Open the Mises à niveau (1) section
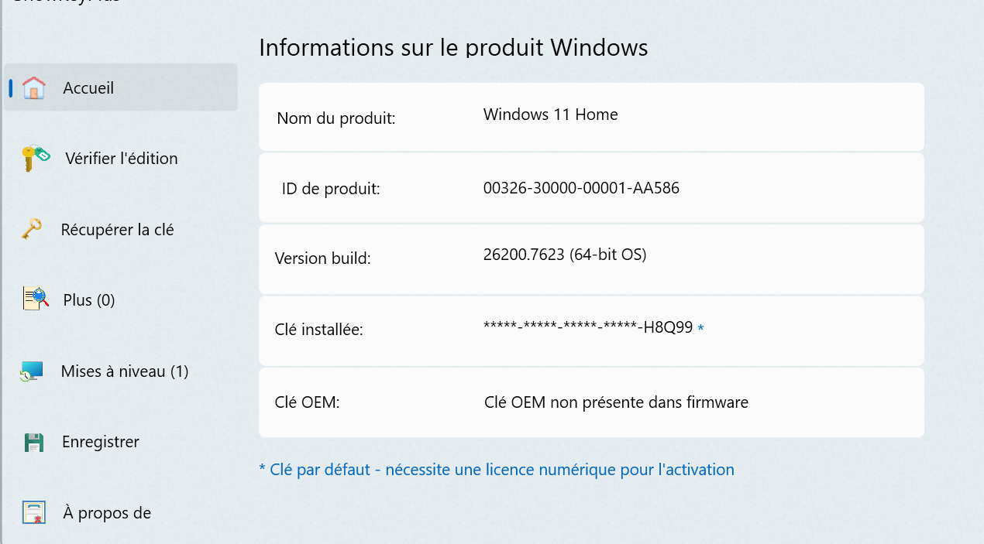Image resolution: width=984 pixels, height=544 pixels. coord(124,371)
